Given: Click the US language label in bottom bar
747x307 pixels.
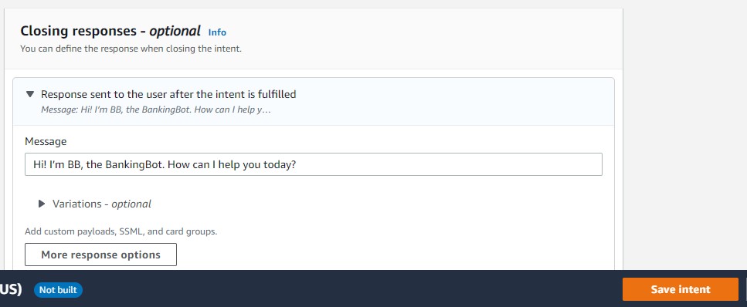Looking at the screenshot, I should [11, 289].
